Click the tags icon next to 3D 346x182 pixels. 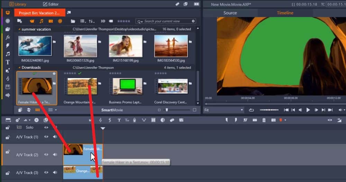coord(111,21)
